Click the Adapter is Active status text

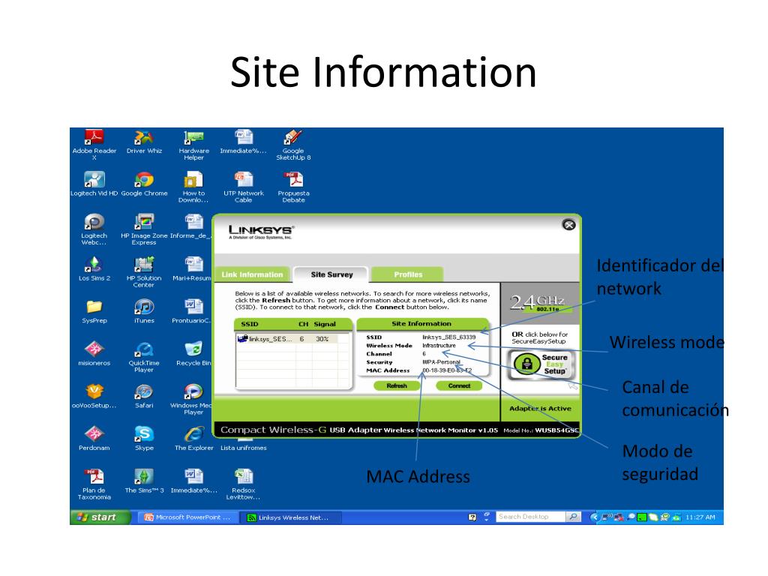pos(540,409)
